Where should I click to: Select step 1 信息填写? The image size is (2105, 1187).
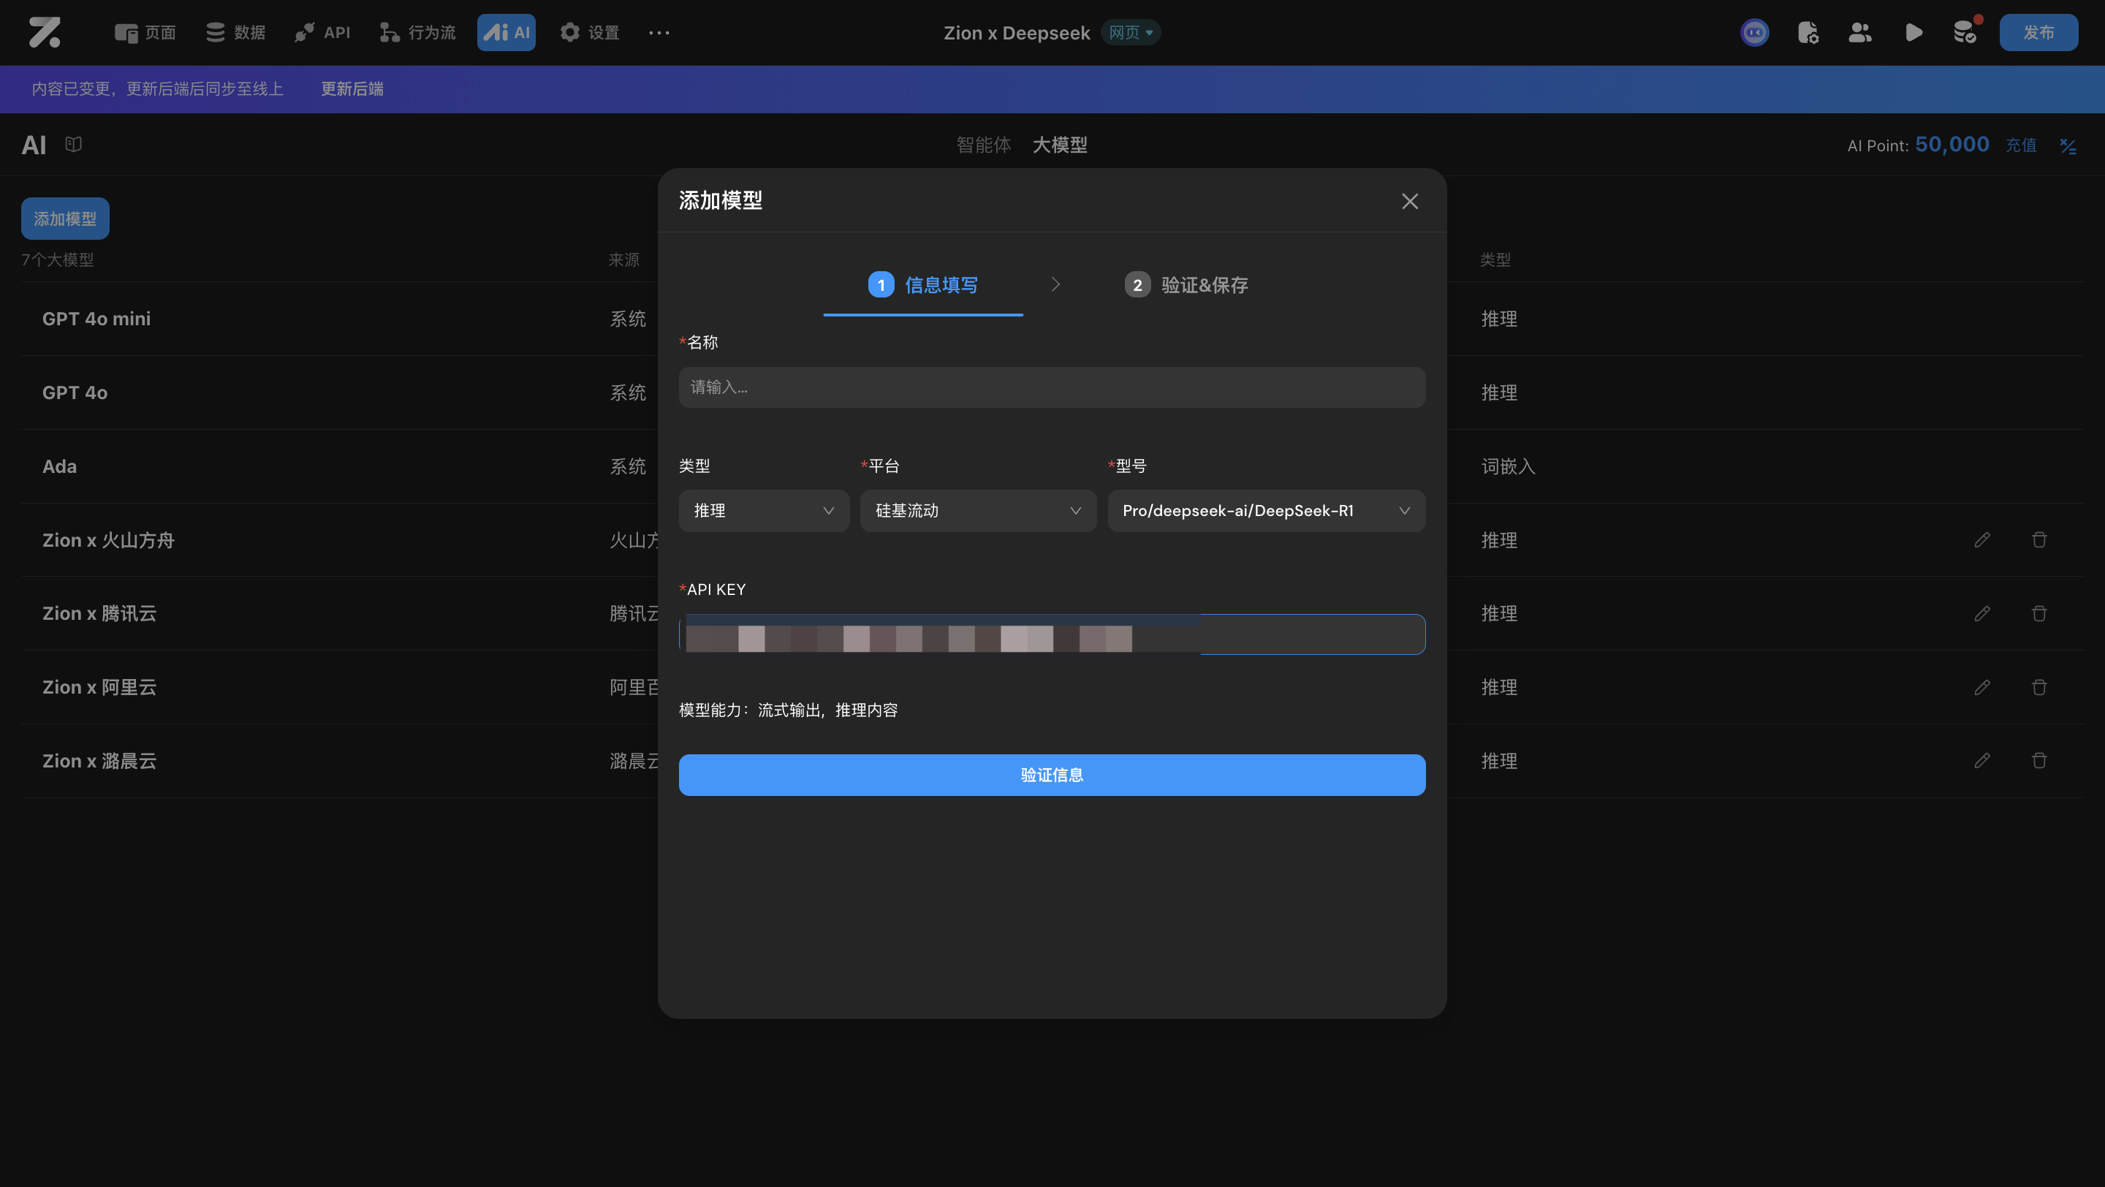point(923,285)
